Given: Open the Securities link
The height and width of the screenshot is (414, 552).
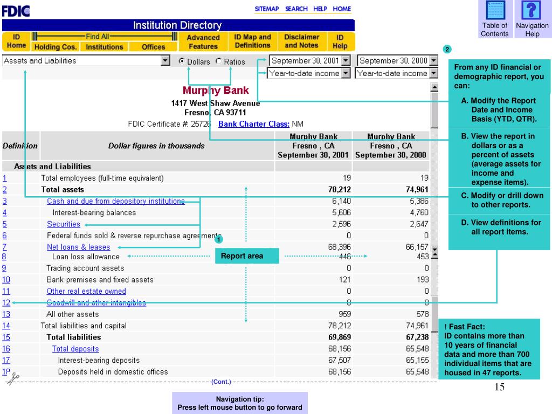Looking at the screenshot, I should coord(64,224).
